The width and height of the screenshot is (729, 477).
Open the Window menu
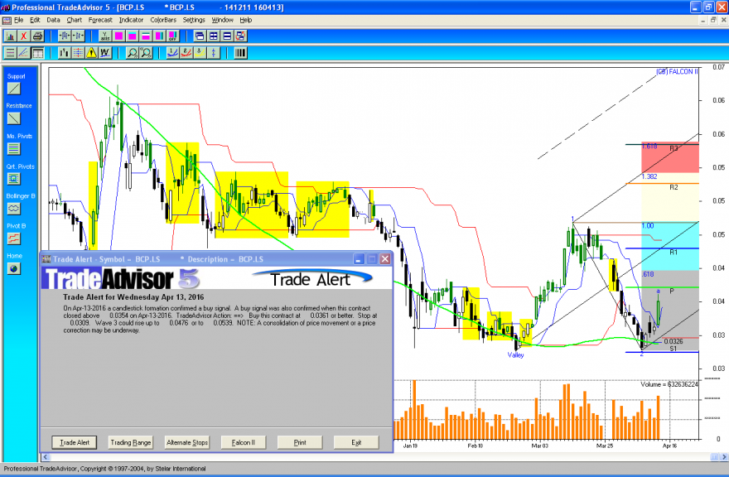tap(222, 20)
